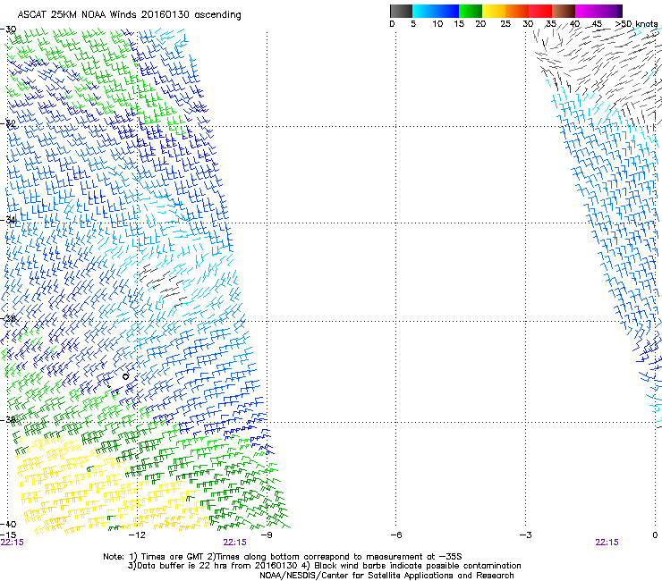Click the NOAA/NESDIS Center for Satellite Applications credit
This screenshot has width=662, height=581.
coord(386,576)
